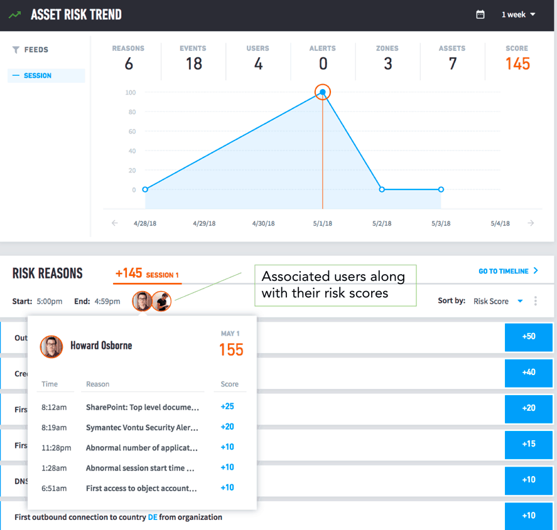Select the +145 Session 1 tab
Viewport: 557px width, 530px height.
[x=147, y=274]
